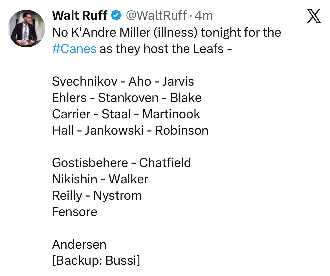Click the Carrier - Staal - Martinook line
Image resolution: width=330 pixels, height=276 pixels.
click(x=126, y=114)
